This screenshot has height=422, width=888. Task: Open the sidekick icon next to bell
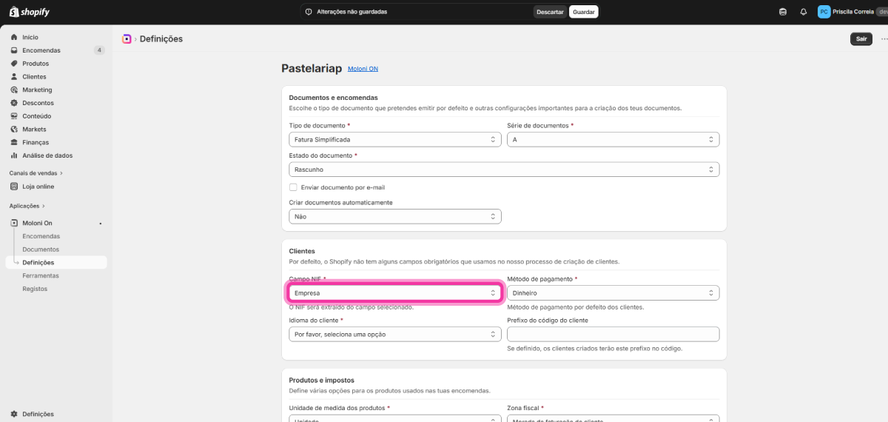coord(783,12)
